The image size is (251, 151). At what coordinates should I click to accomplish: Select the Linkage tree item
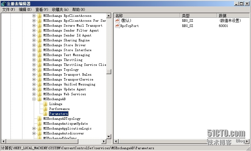pos(56,104)
